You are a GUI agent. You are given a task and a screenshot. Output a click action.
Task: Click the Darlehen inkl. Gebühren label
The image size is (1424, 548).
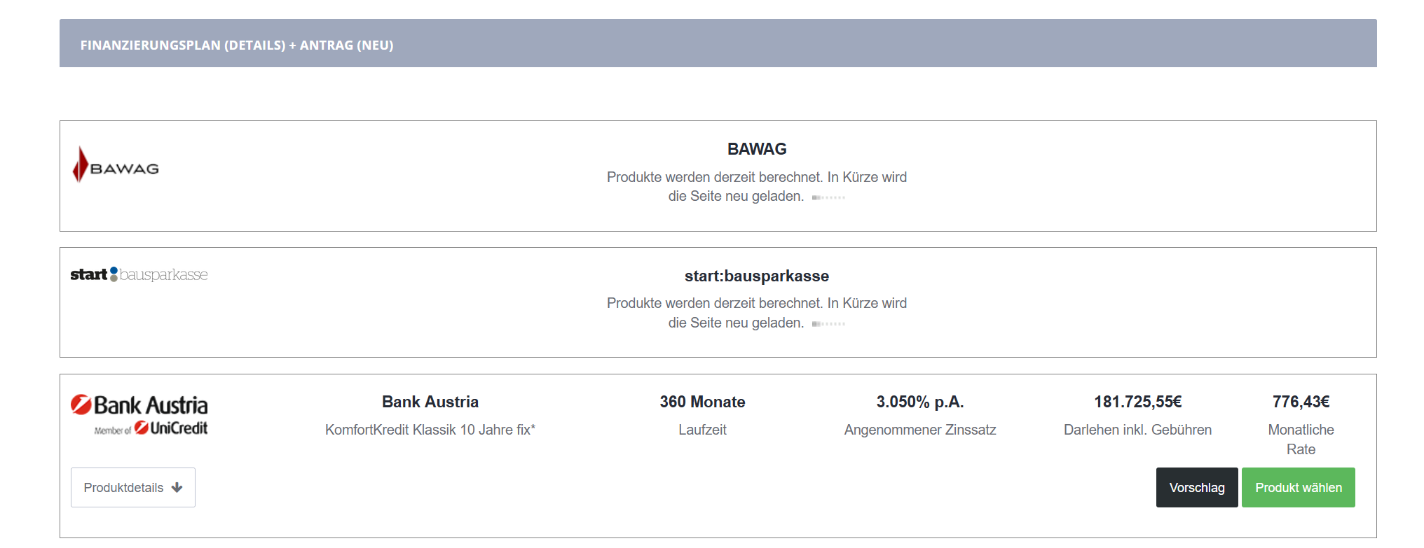pos(1138,430)
